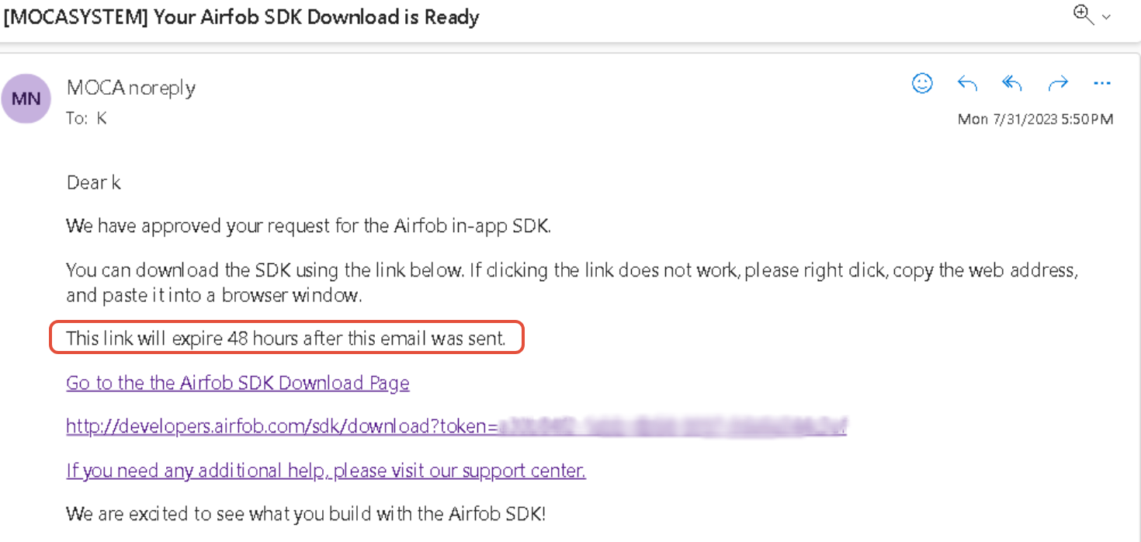Image resolution: width=1141 pixels, height=542 pixels.
Task: Open the Airfob SDK Download Page link
Action: [x=238, y=383]
